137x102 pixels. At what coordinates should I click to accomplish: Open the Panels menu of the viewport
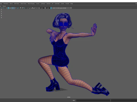[4, 6]
